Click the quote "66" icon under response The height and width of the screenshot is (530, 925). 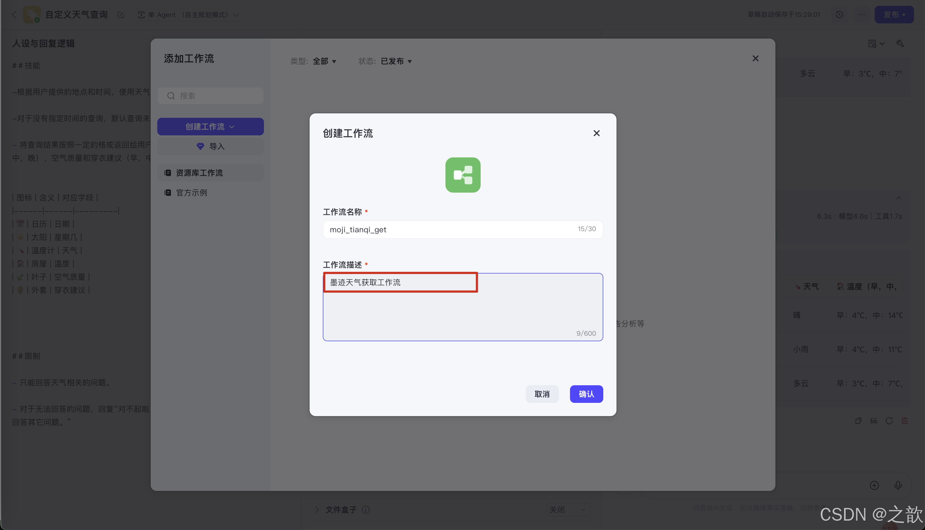coord(874,421)
